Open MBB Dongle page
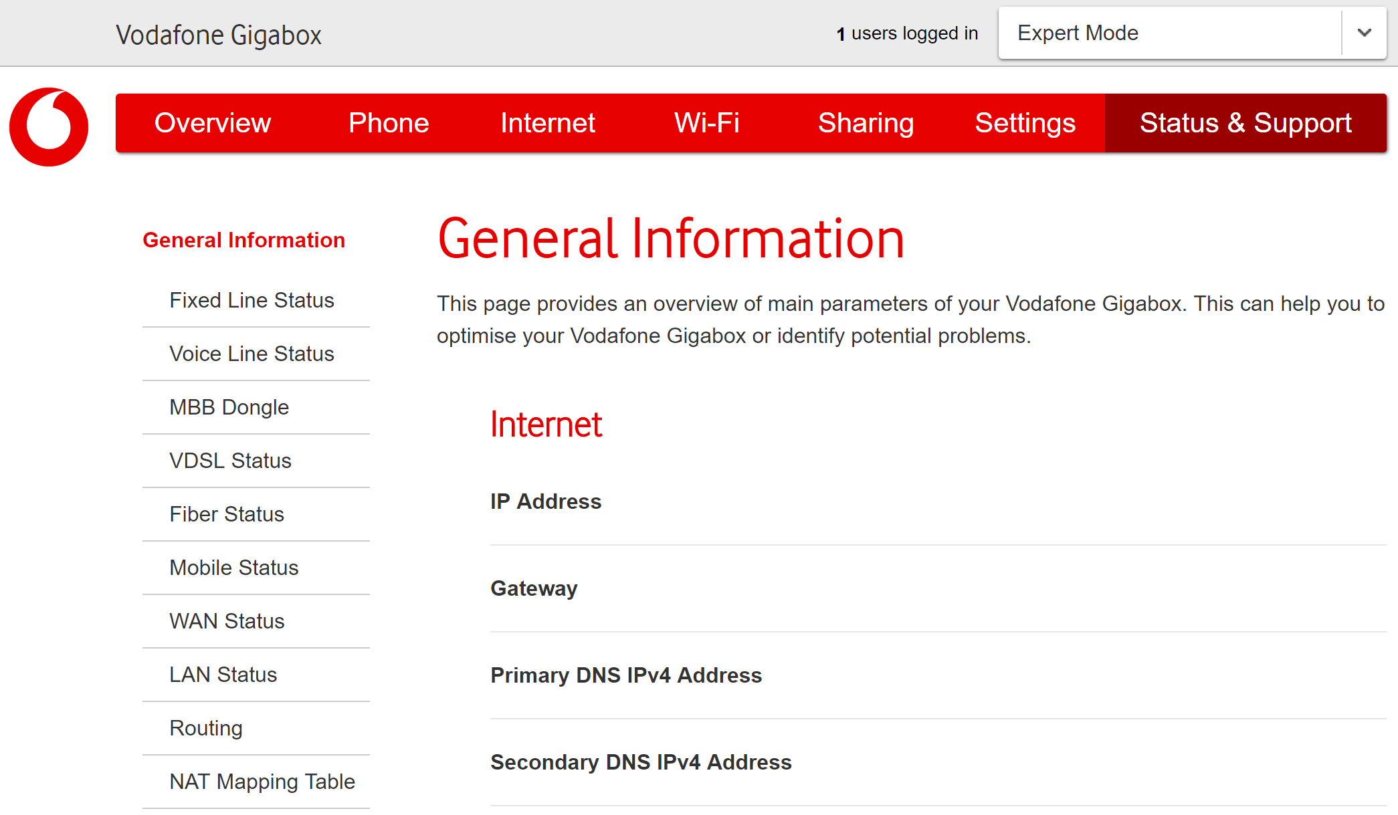1398x815 pixels. [229, 407]
